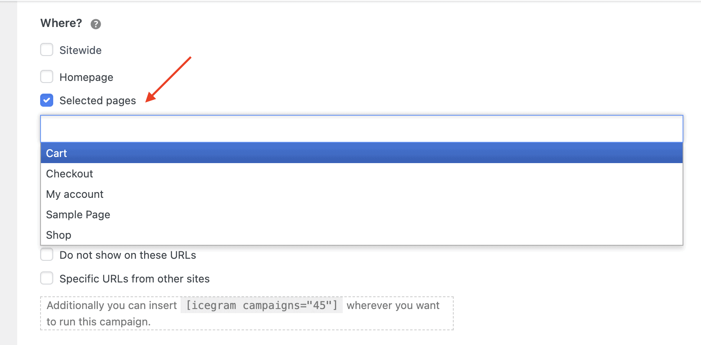The width and height of the screenshot is (701, 345).
Task: Select Checkout in the pages list
Action: pos(362,173)
